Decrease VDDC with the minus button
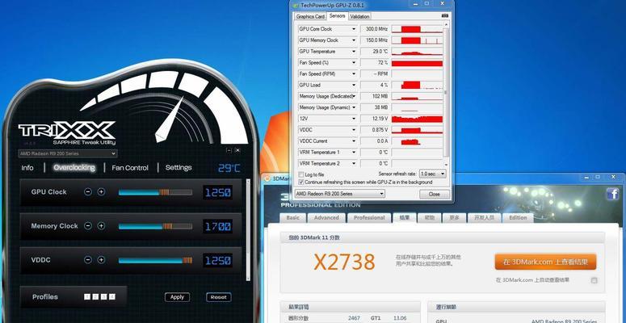Screen dimensions: 626x323 88,260
